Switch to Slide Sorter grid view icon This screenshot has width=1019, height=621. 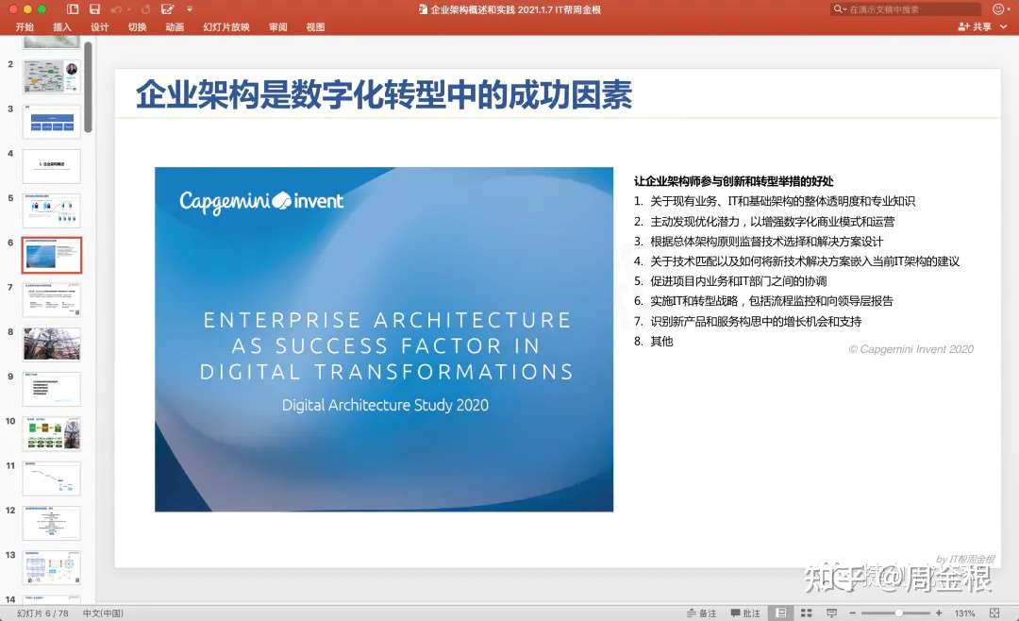807,613
